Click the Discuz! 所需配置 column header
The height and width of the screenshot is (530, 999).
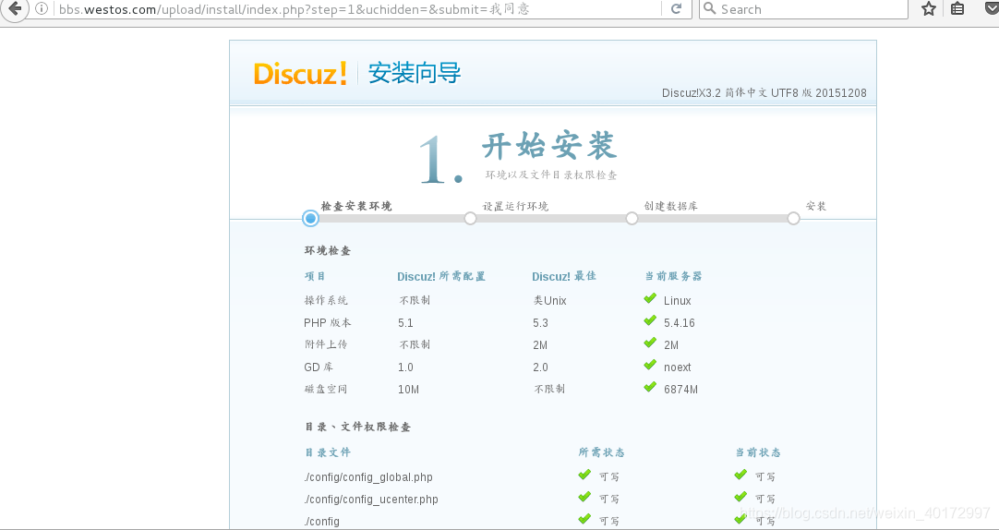click(x=441, y=276)
